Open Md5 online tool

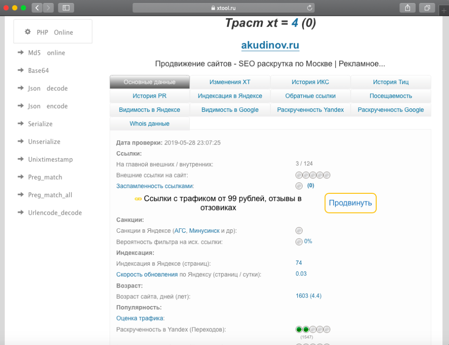[x=46, y=53]
